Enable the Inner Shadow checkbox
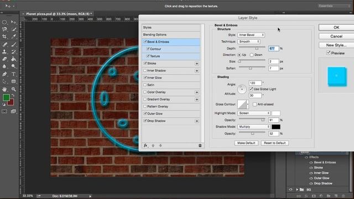Viewport: 354px width, 199px height. click(x=145, y=71)
